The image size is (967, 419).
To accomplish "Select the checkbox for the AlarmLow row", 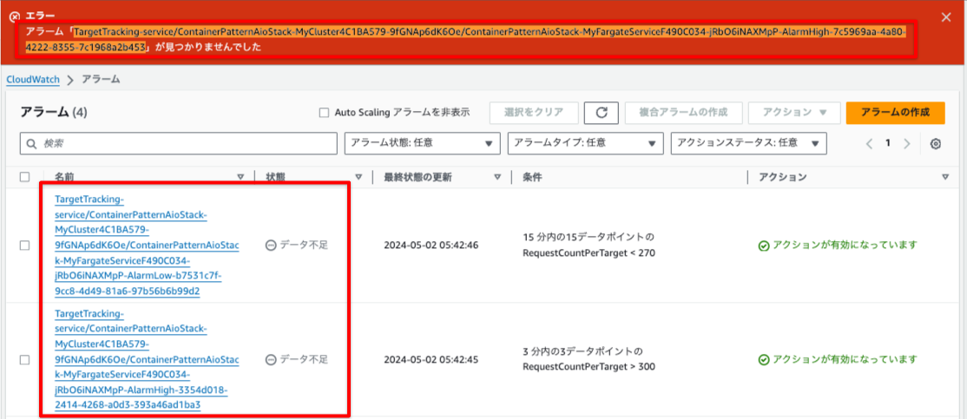I will [x=24, y=246].
